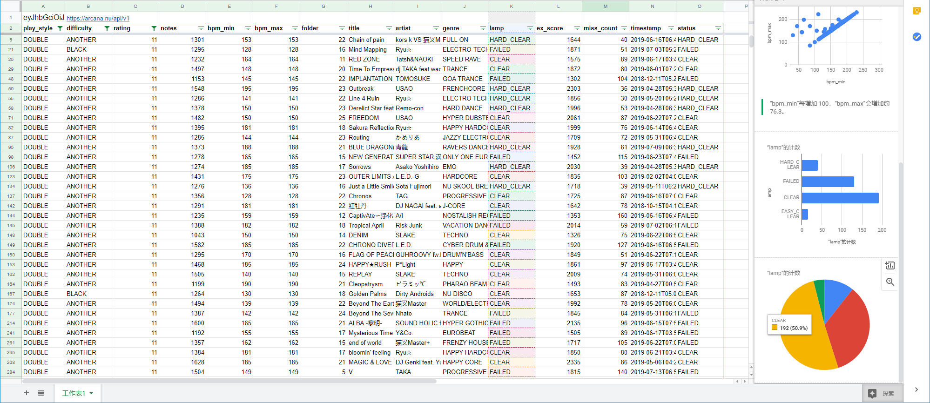930x403 pixels.
Task: Select the 'MAGIC & LOVE' title cell
Action: [x=370, y=362]
